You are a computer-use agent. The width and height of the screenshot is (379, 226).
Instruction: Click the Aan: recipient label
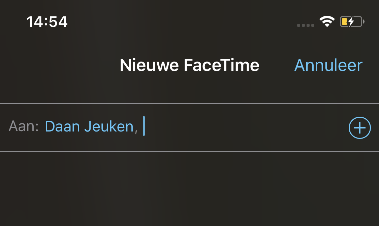click(x=24, y=126)
